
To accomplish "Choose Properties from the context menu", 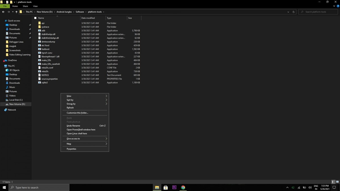I will 71,149.
